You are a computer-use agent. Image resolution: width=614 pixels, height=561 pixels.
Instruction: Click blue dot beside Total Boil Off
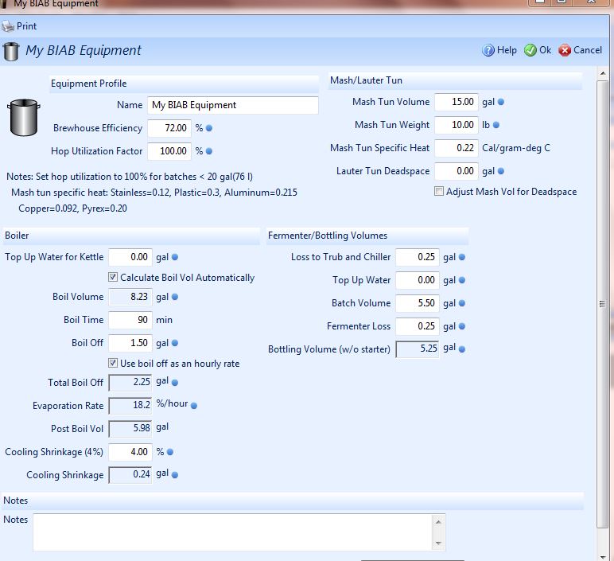(175, 383)
